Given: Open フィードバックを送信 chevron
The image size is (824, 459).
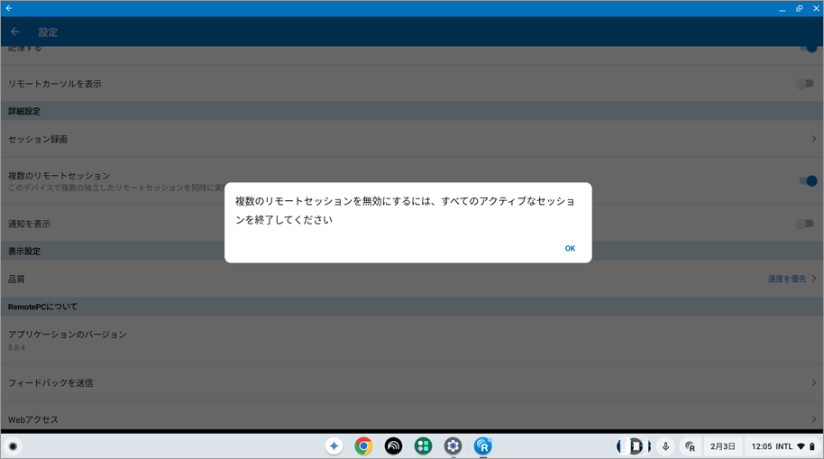Looking at the screenshot, I should click(x=813, y=382).
